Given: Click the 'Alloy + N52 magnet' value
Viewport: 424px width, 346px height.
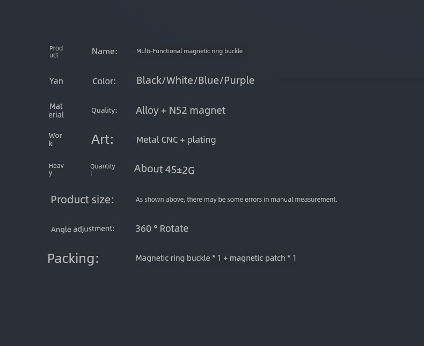Looking at the screenshot, I should [180, 111].
